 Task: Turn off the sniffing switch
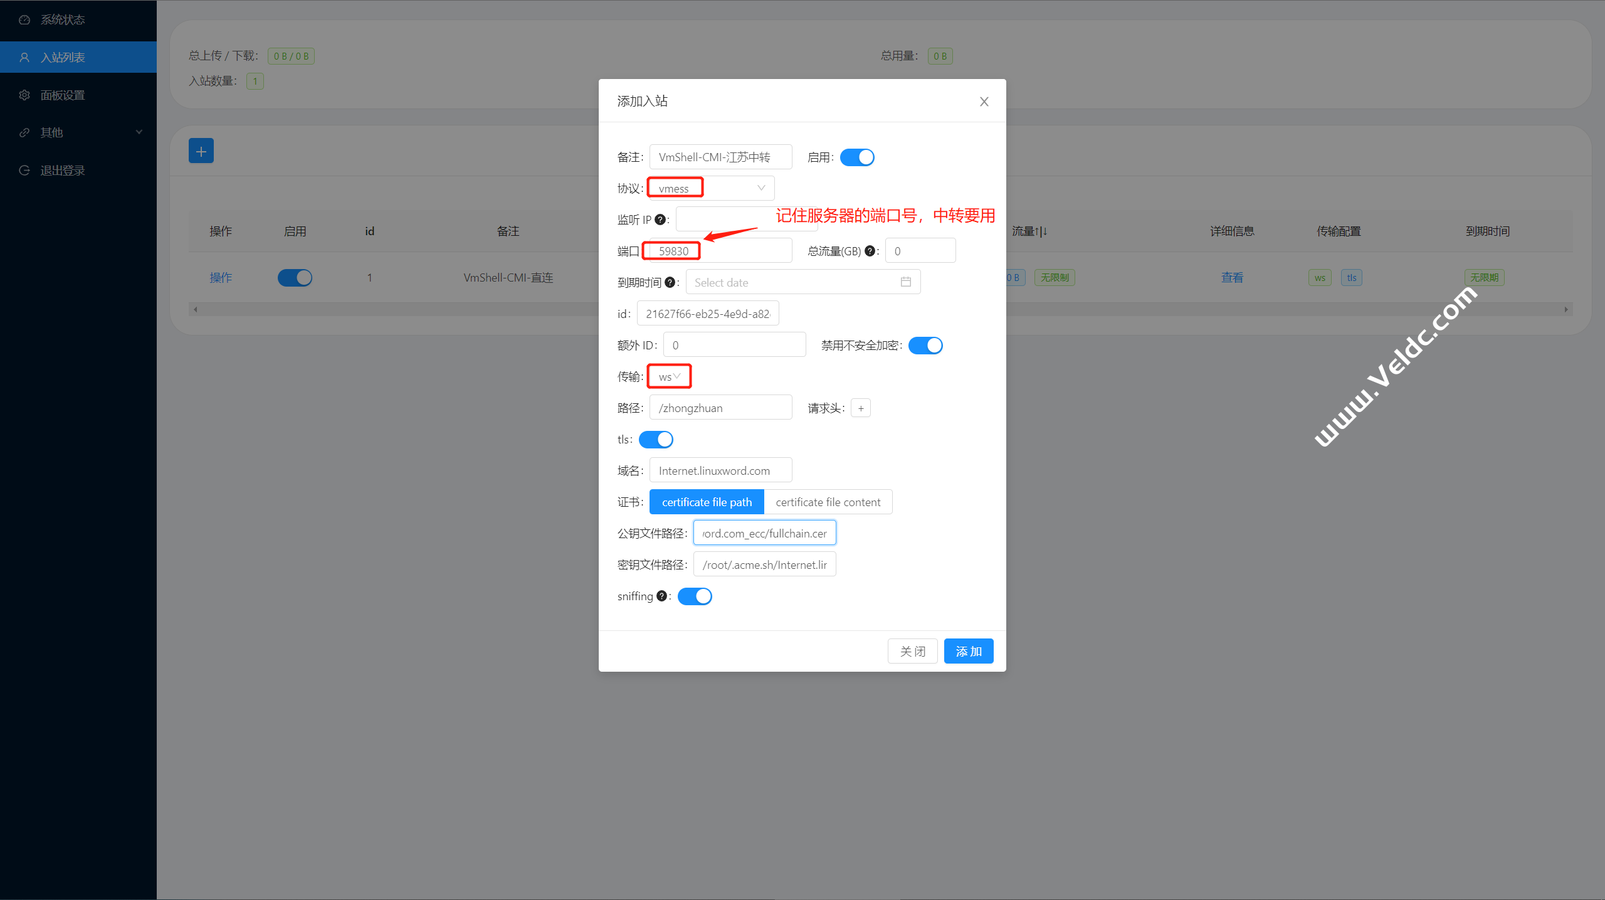695,596
